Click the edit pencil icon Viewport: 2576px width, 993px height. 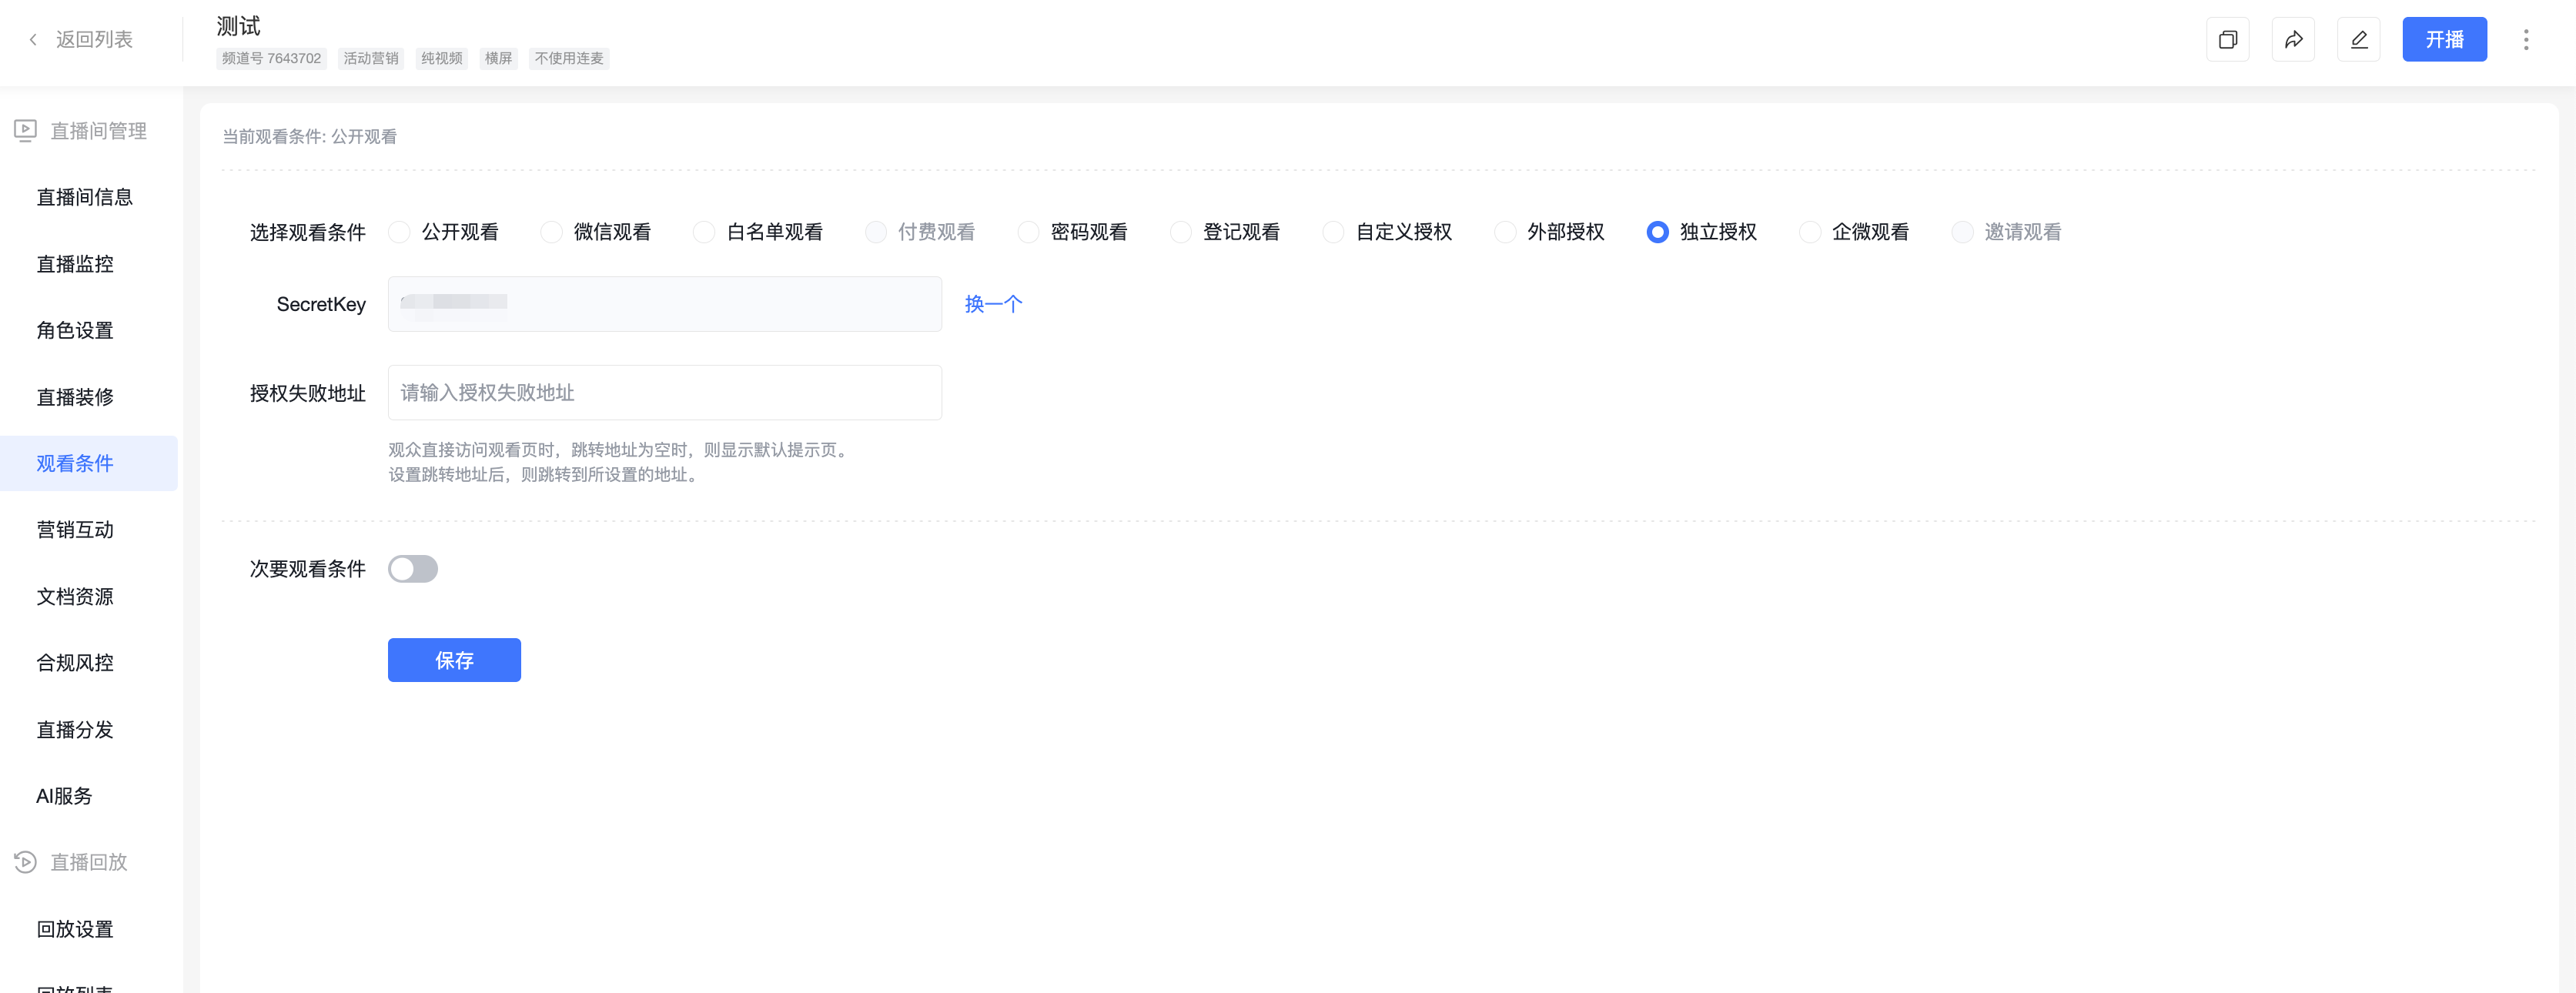2358,40
